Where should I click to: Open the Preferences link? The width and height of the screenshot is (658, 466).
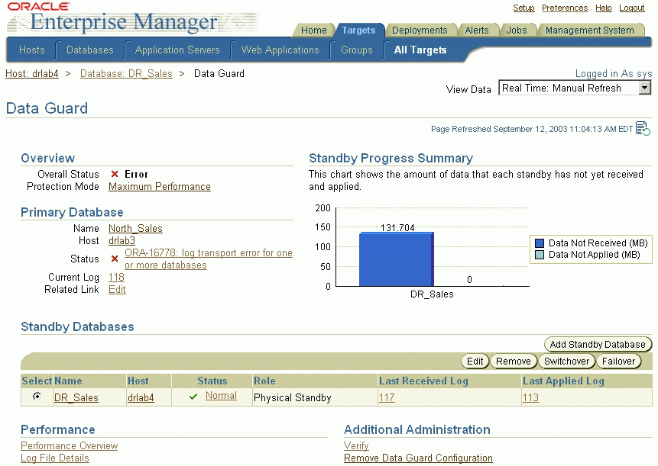click(565, 8)
